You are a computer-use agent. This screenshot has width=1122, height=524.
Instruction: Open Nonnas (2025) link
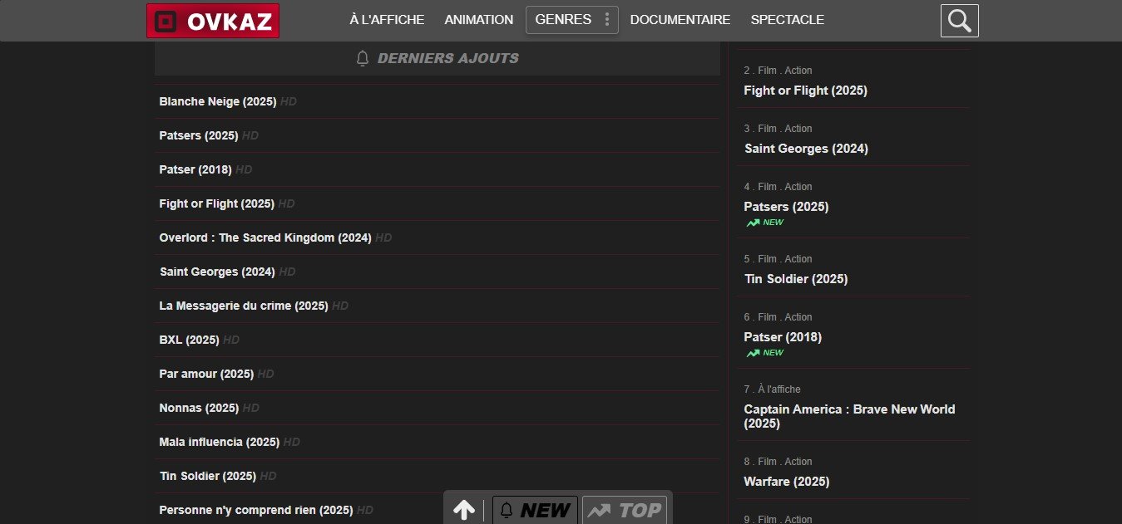[199, 408]
